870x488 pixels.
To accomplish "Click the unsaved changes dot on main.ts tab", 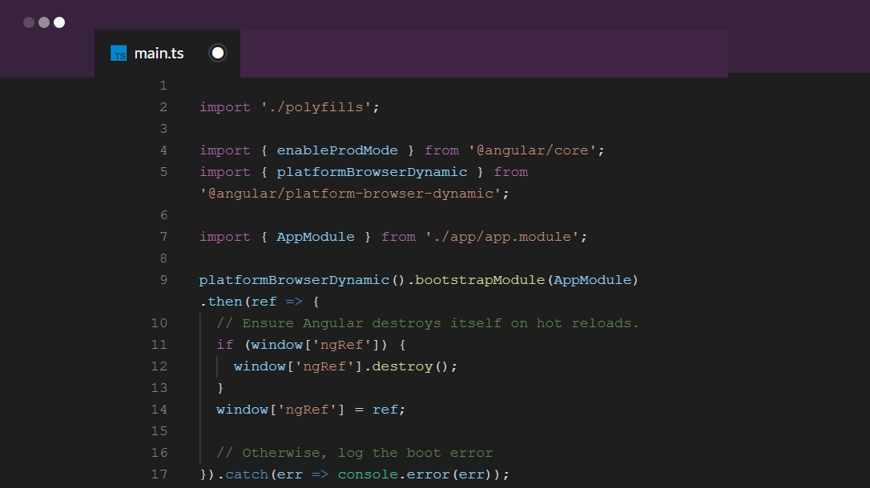I will pos(217,54).
